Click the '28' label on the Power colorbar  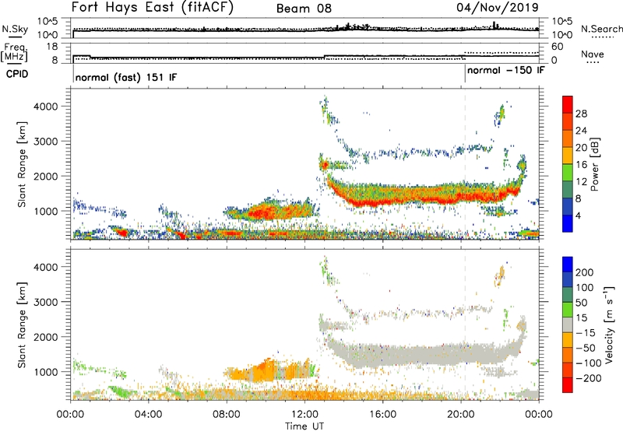(x=581, y=114)
